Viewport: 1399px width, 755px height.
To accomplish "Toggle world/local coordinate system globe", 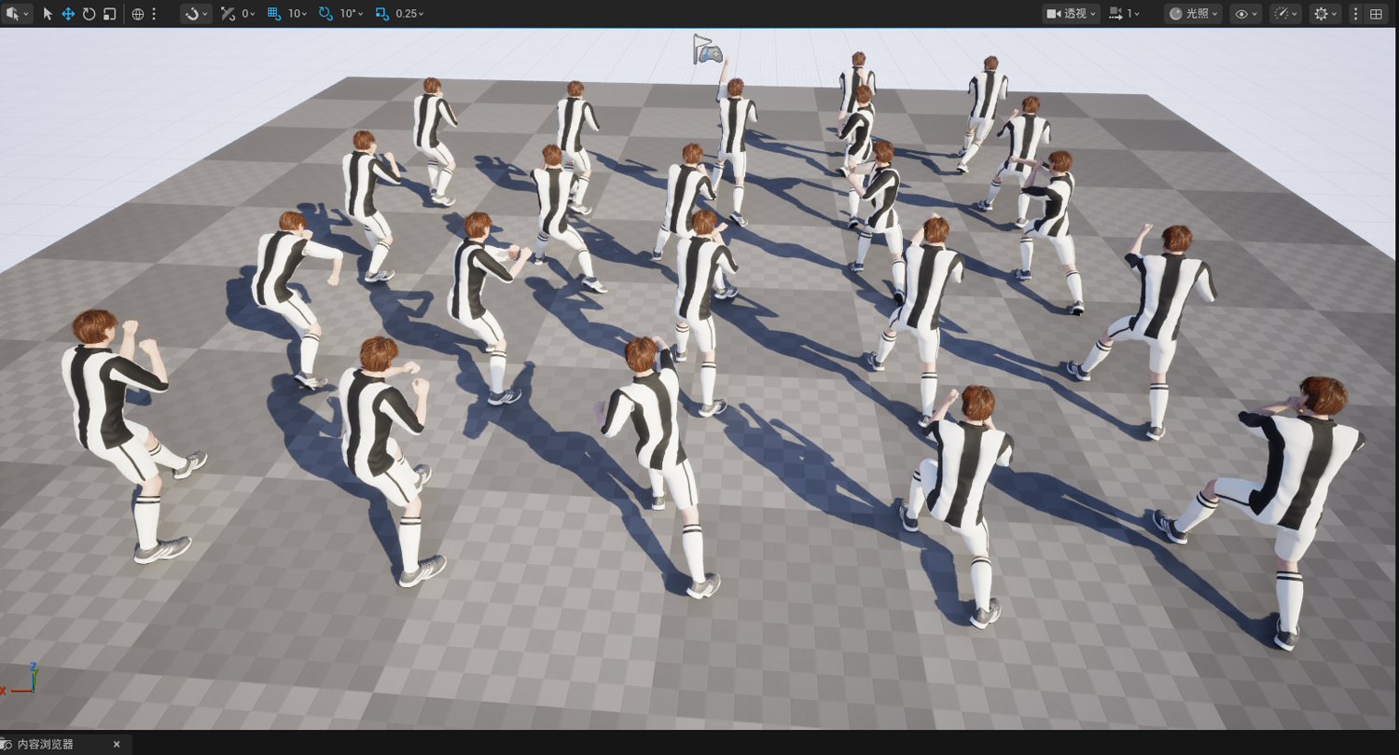I will pos(137,14).
